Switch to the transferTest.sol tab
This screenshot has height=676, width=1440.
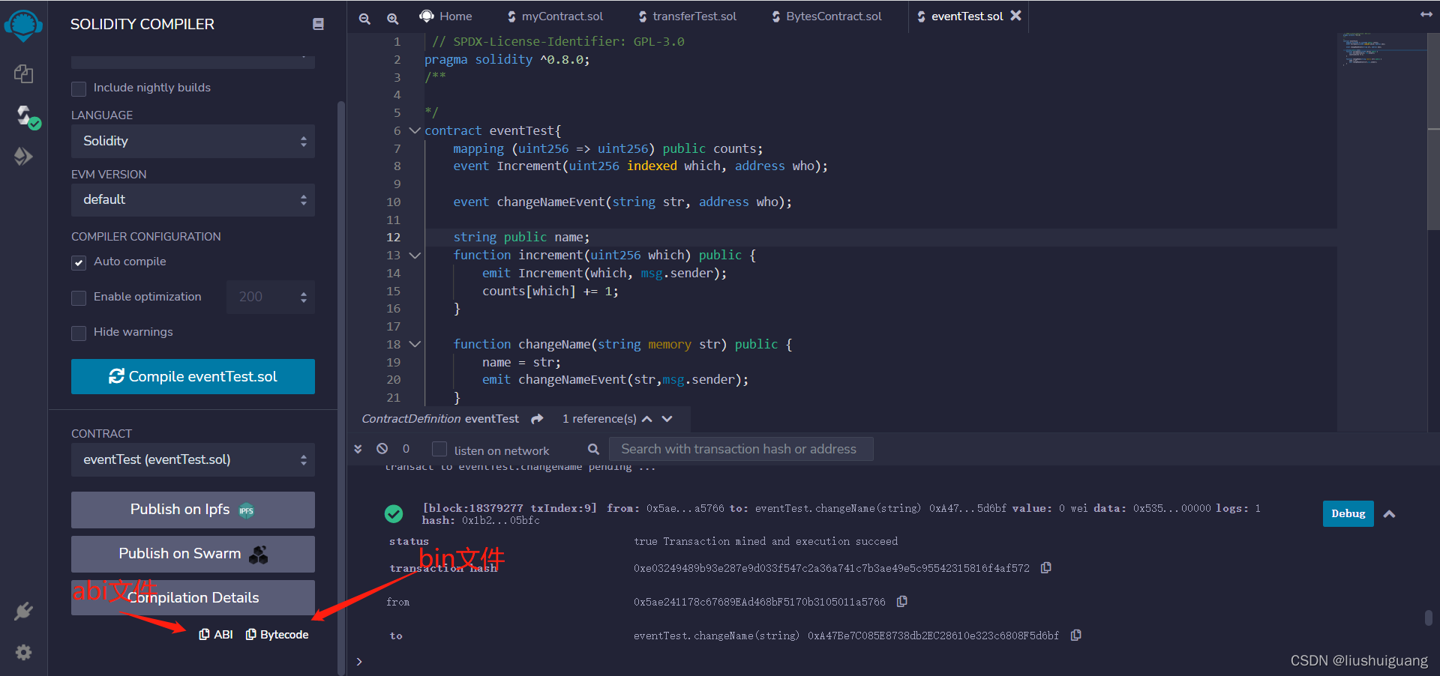[x=688, y=16]
